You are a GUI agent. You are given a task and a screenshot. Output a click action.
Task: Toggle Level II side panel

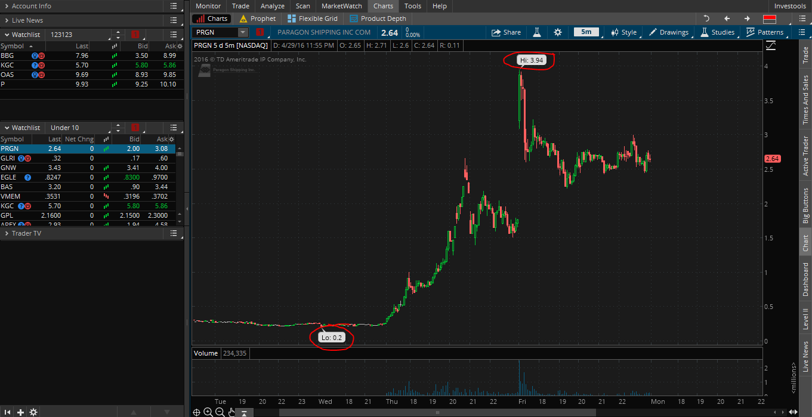tap(805, 318)
